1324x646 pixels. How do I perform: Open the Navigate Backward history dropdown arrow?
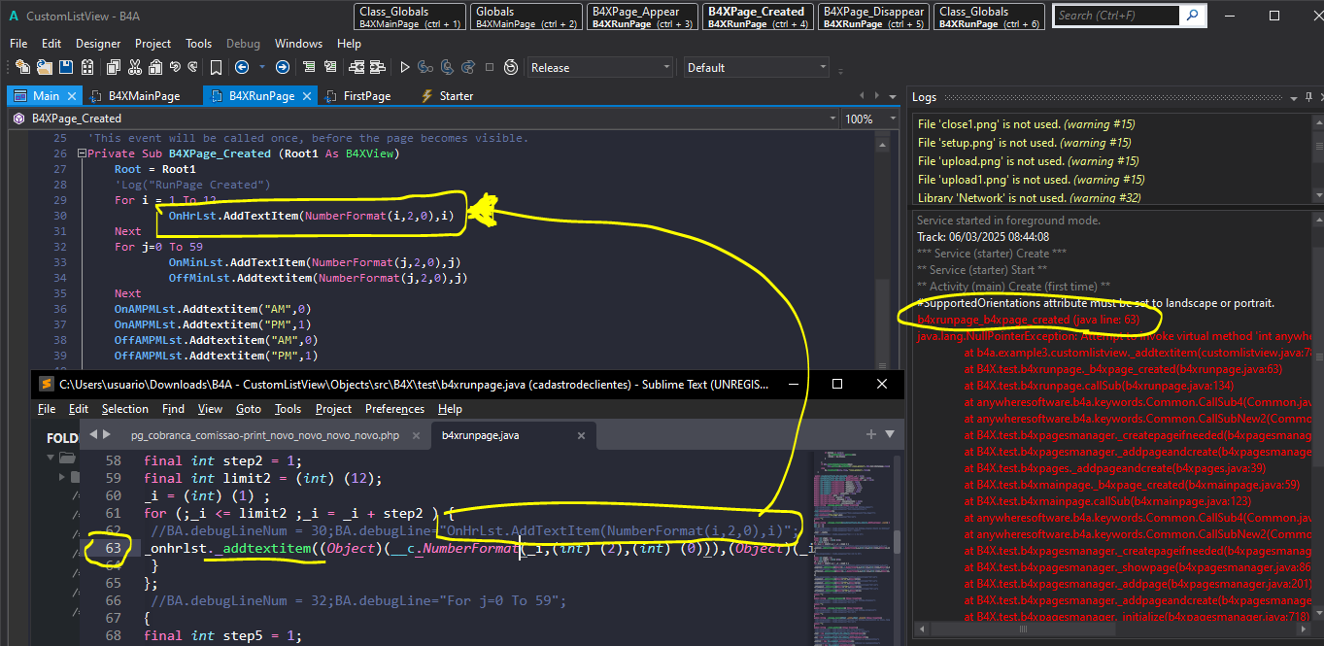pos(262,67)
